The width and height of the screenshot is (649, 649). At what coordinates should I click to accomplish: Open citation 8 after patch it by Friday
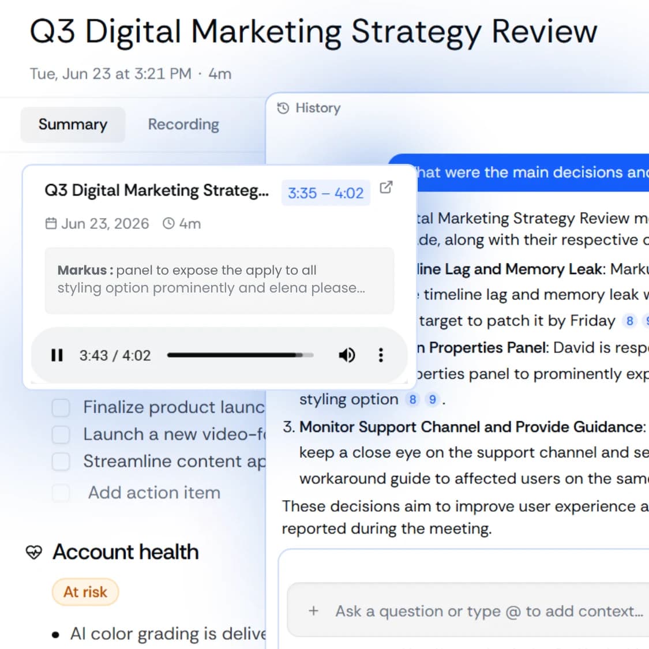coord(629,321)
